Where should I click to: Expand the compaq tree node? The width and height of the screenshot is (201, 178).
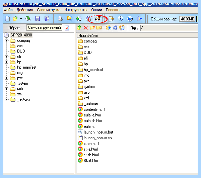click(x=6, y=41)
